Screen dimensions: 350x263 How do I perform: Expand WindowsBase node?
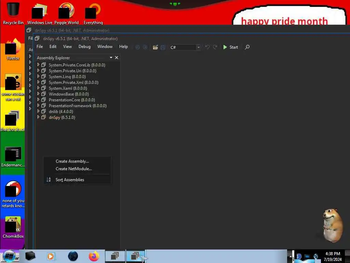click(x=38, y=94)
